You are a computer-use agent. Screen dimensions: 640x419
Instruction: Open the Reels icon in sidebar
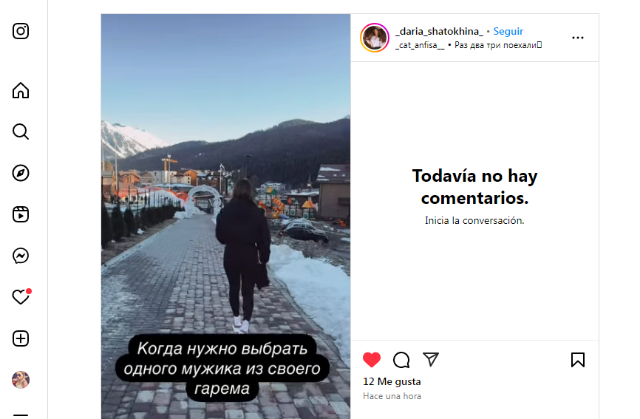click(21, 214)
